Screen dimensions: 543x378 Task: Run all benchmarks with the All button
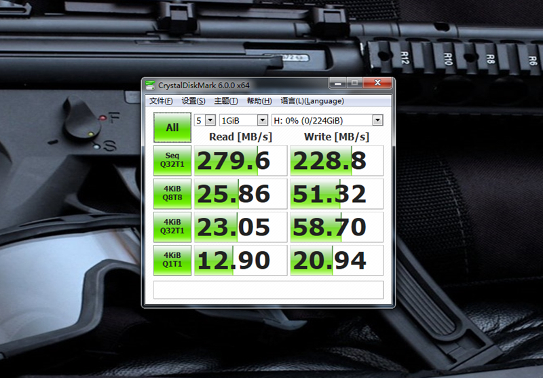pyautogui.click(x=172, y=128)
